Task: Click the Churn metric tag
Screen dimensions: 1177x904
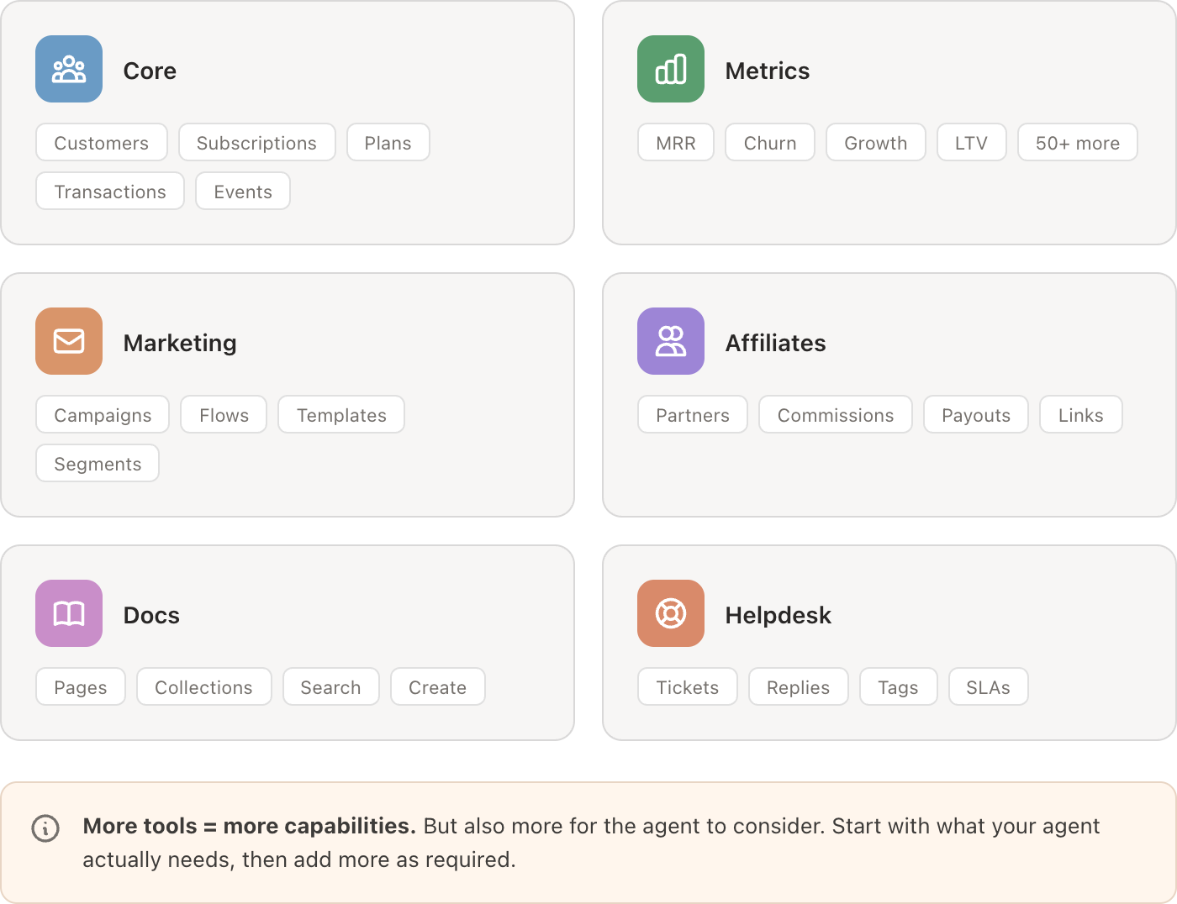Action: [x=770, y=143]
